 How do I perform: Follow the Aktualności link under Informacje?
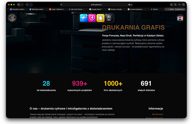coord(157,114)
